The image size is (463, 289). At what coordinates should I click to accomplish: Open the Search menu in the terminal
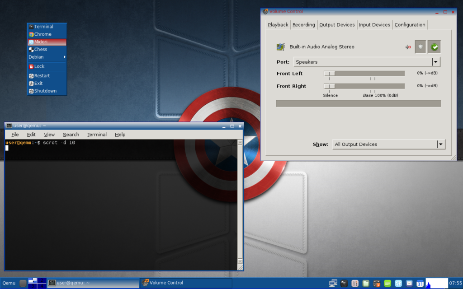(71, 135)
